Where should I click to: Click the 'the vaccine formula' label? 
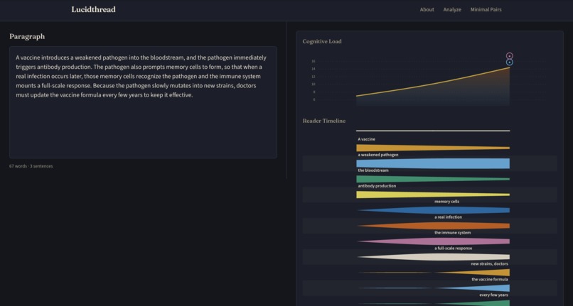[x=490, y=279]
